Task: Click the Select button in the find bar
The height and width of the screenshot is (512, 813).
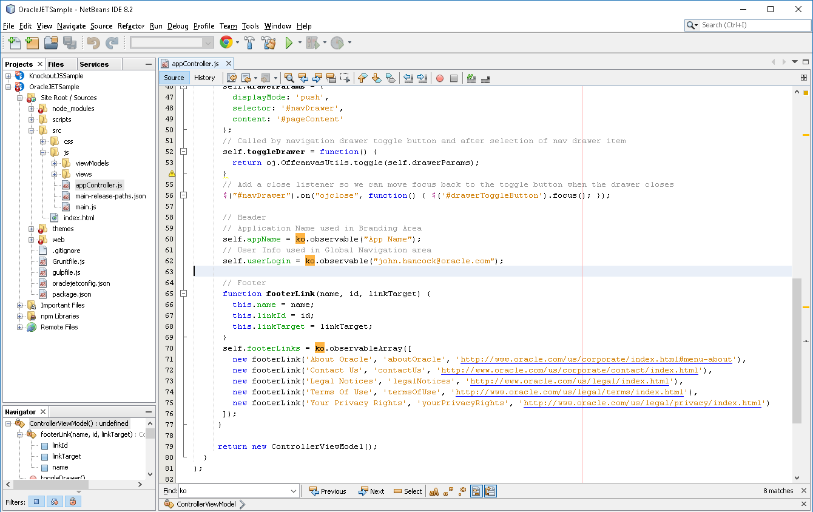Action: [x=408, y=491]
